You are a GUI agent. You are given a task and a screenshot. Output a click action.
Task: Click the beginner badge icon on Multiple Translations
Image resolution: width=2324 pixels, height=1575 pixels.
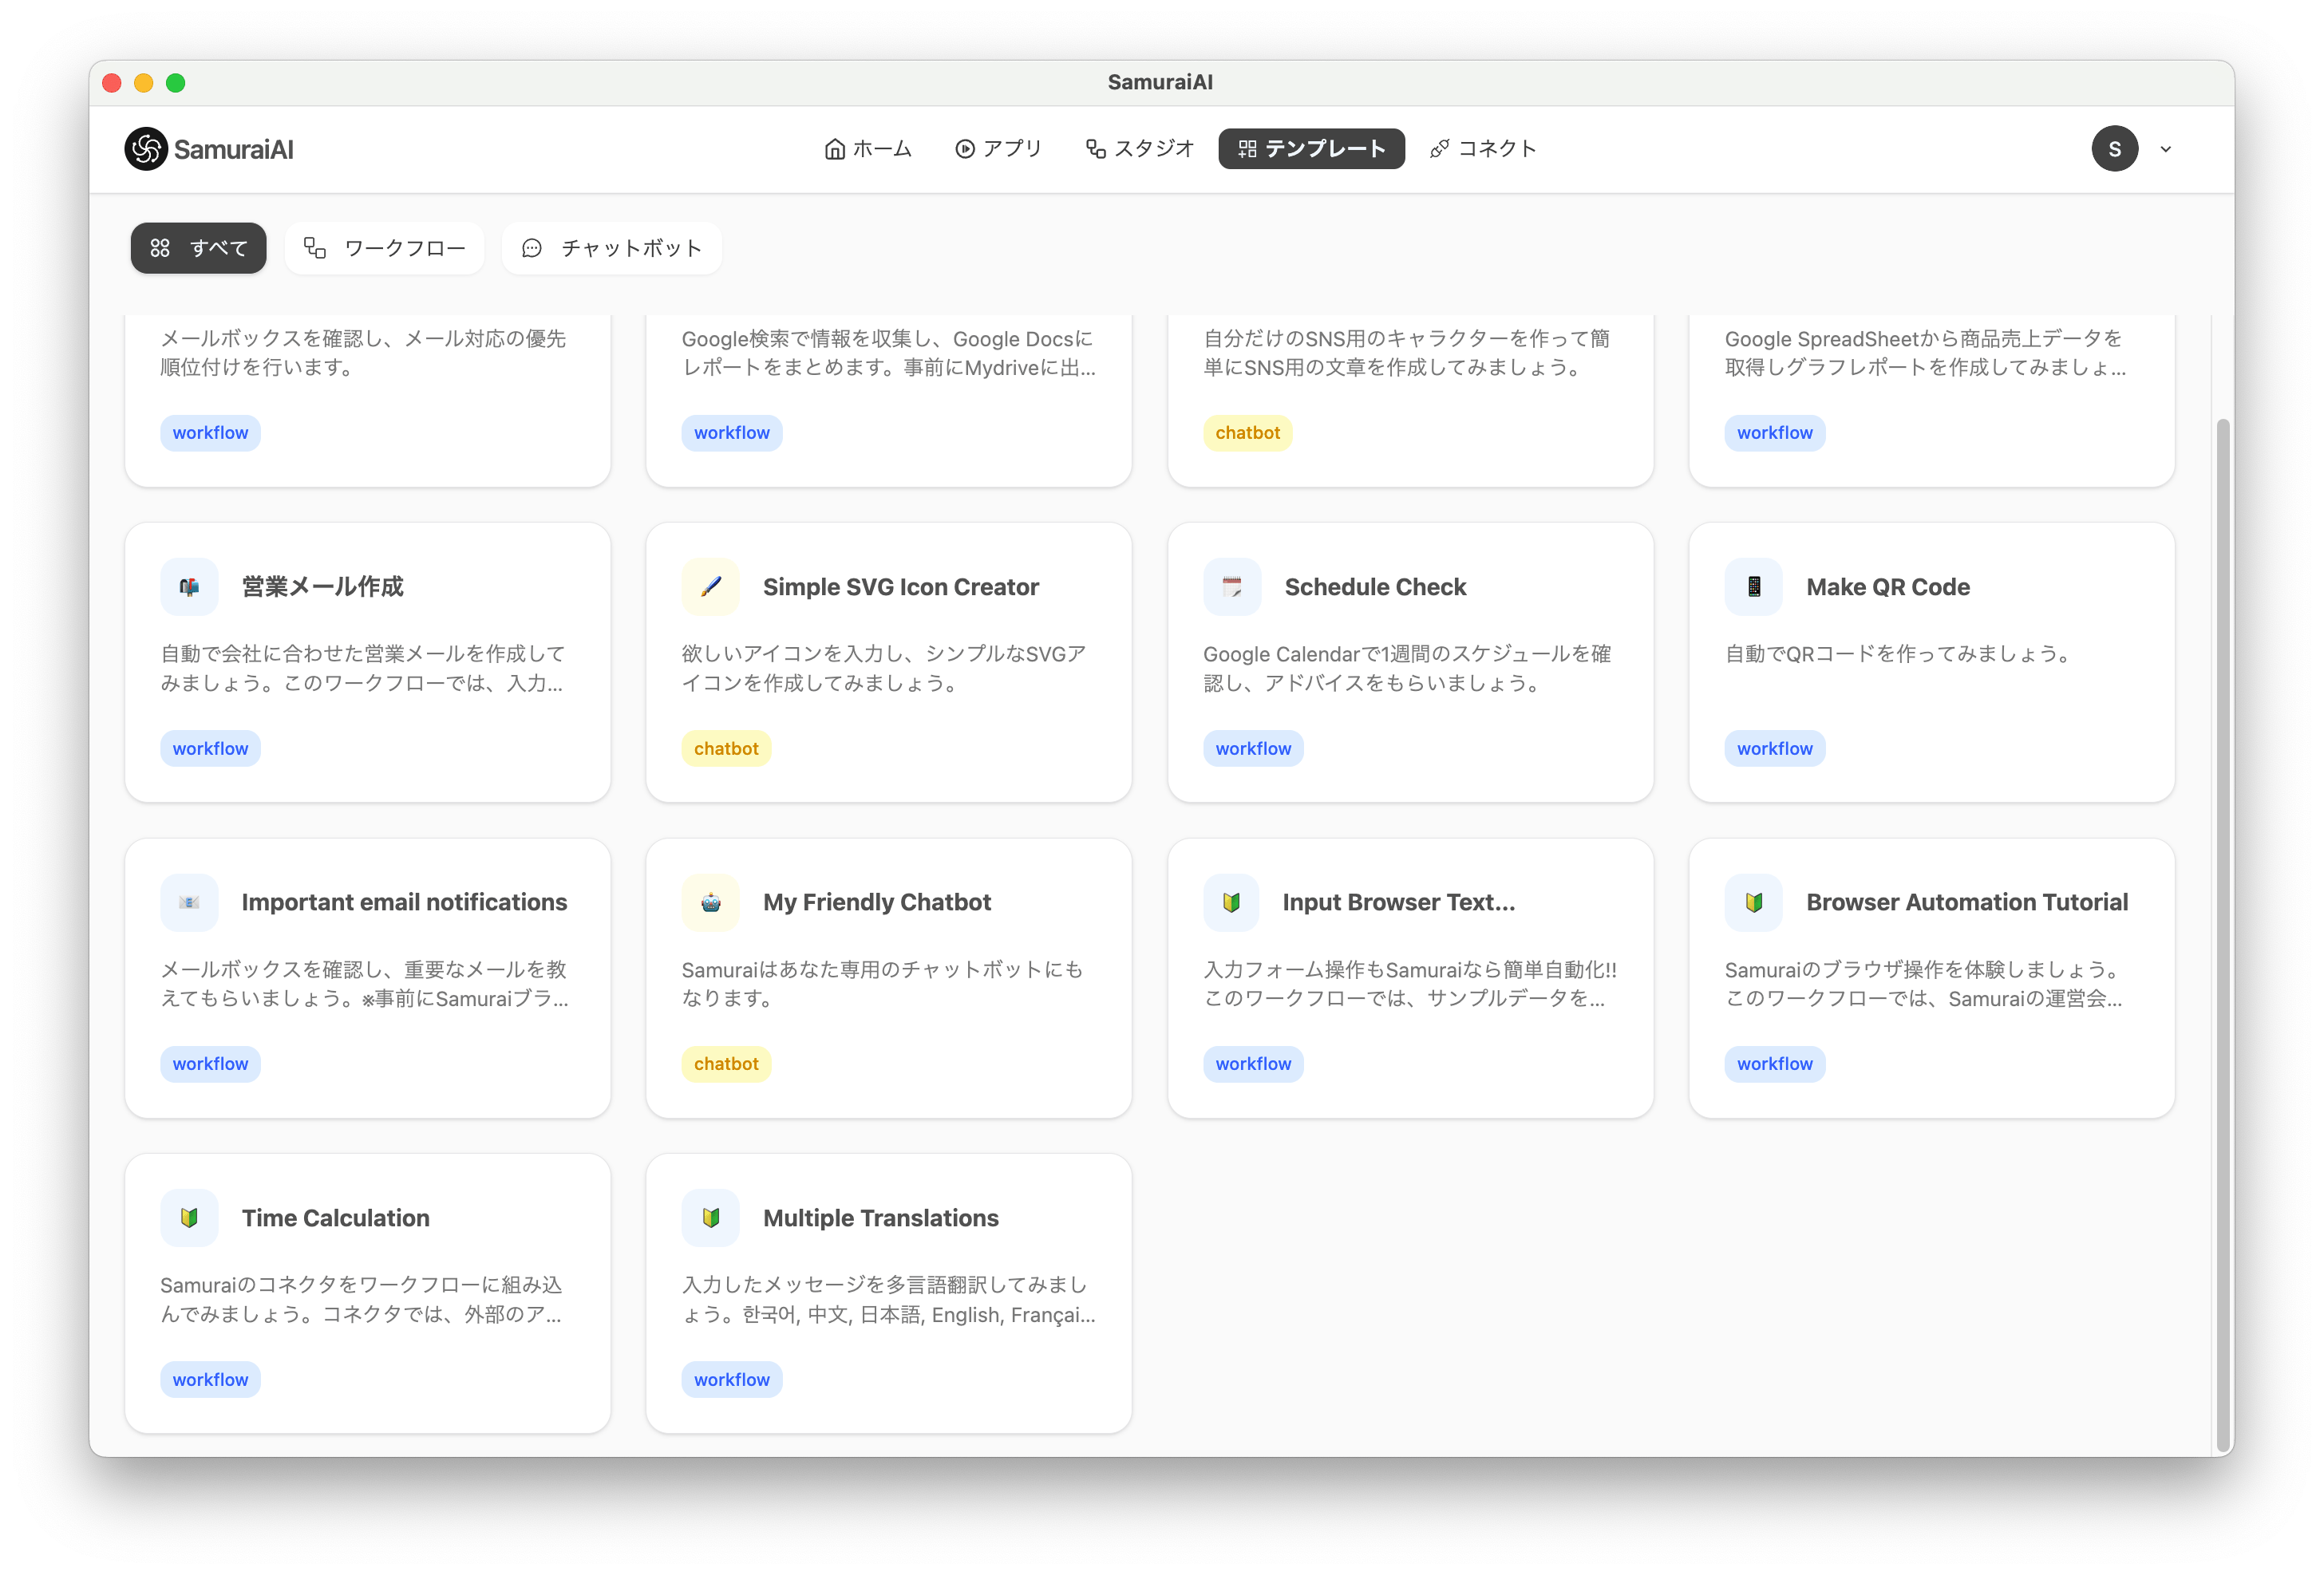(710, 1218)
